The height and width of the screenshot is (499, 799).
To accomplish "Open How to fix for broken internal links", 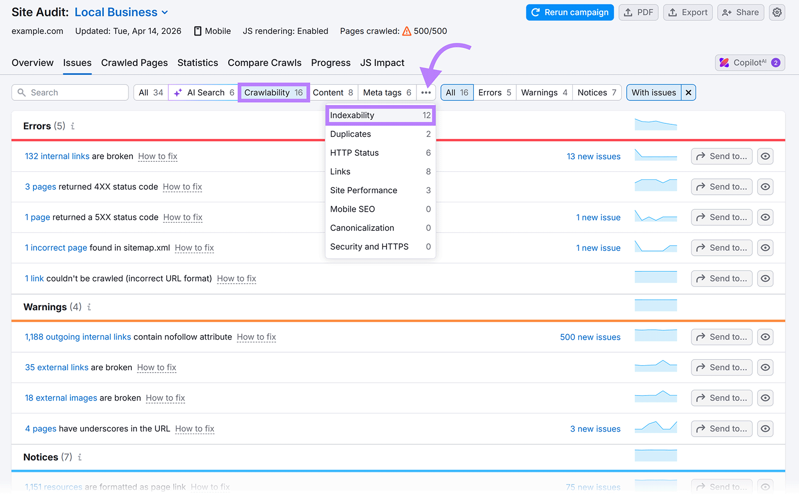I will point(157,156).
